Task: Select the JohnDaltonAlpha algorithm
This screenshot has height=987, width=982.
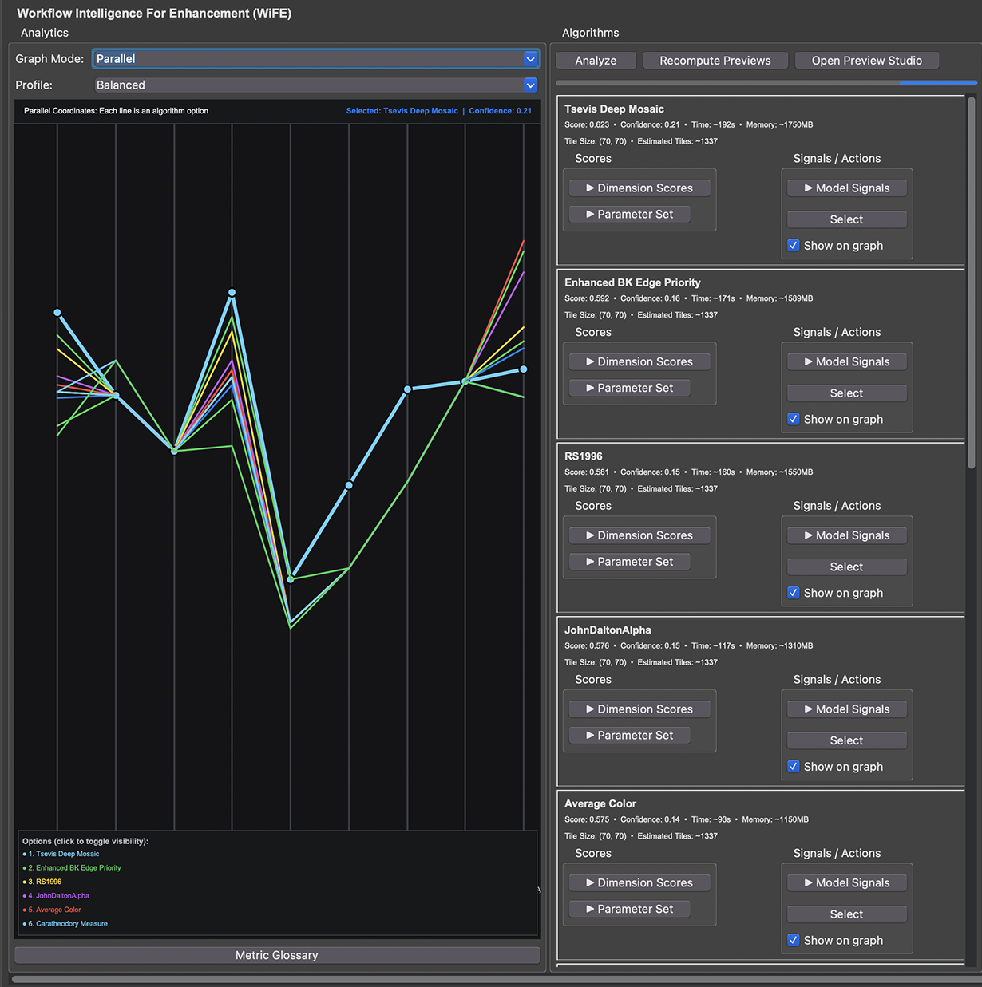Action: (x=847, y=740)
